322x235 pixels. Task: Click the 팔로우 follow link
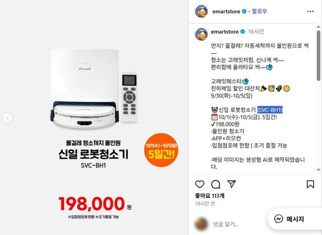click(x=260, y=11)
